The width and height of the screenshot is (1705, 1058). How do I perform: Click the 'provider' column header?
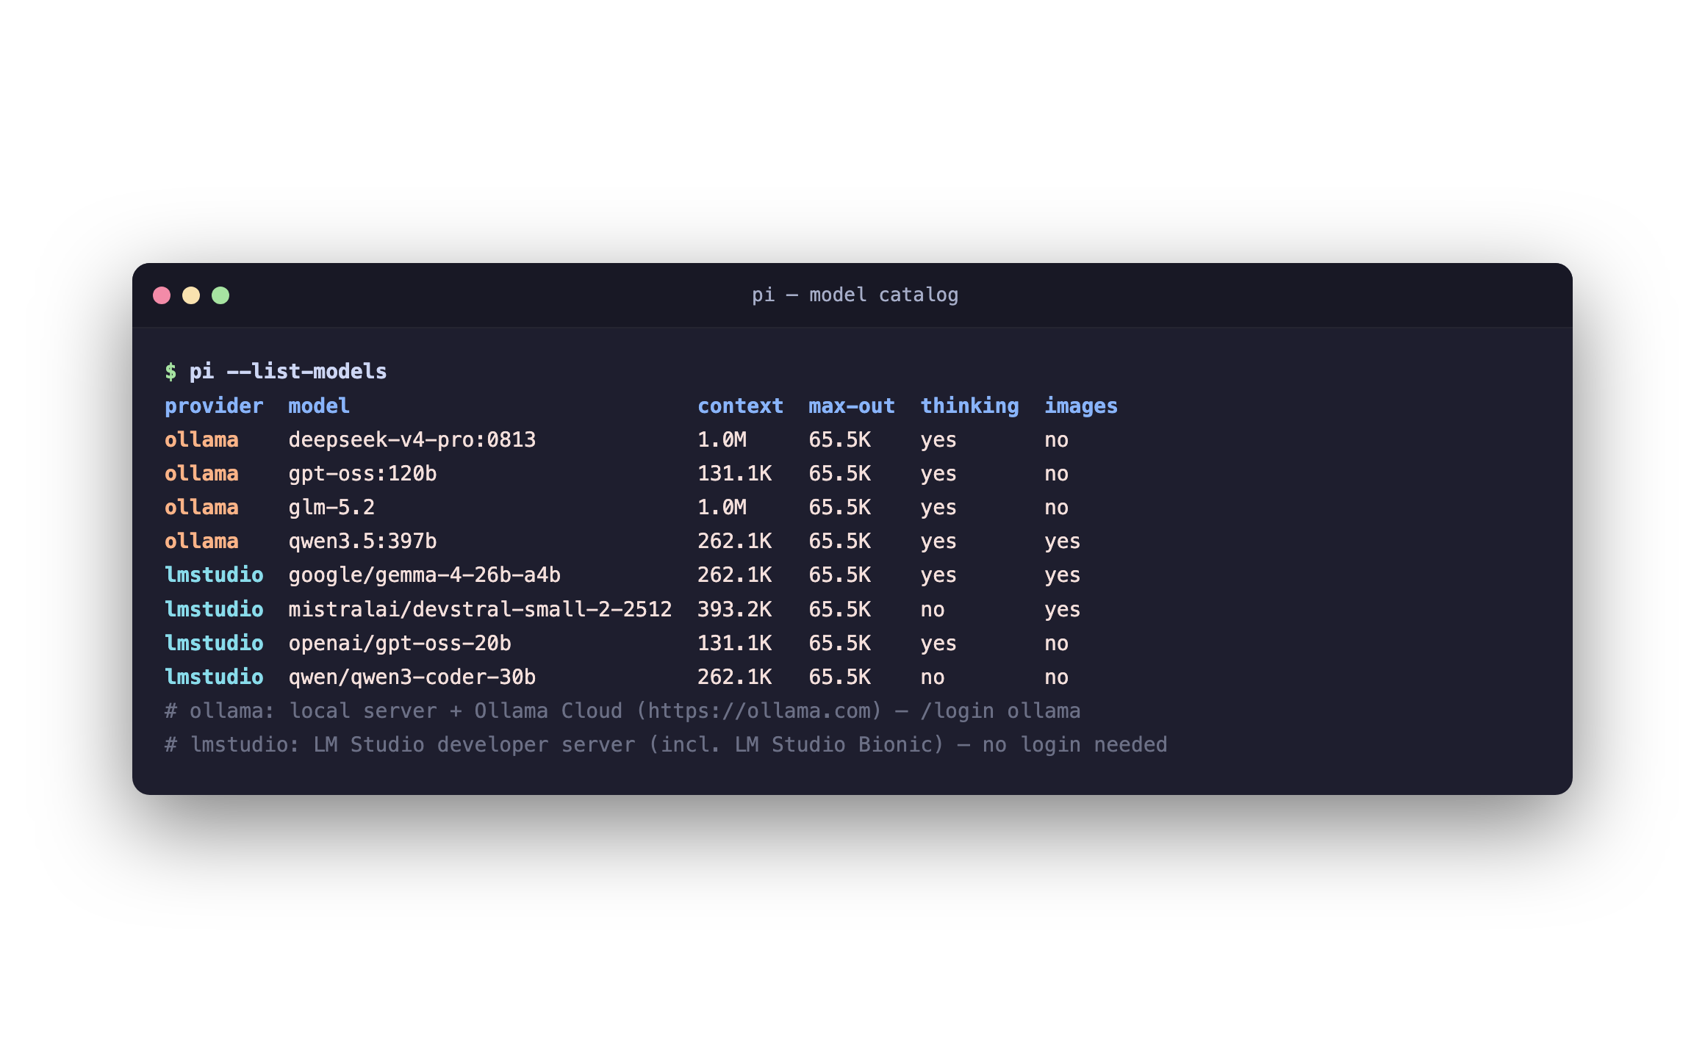point(214,406)
